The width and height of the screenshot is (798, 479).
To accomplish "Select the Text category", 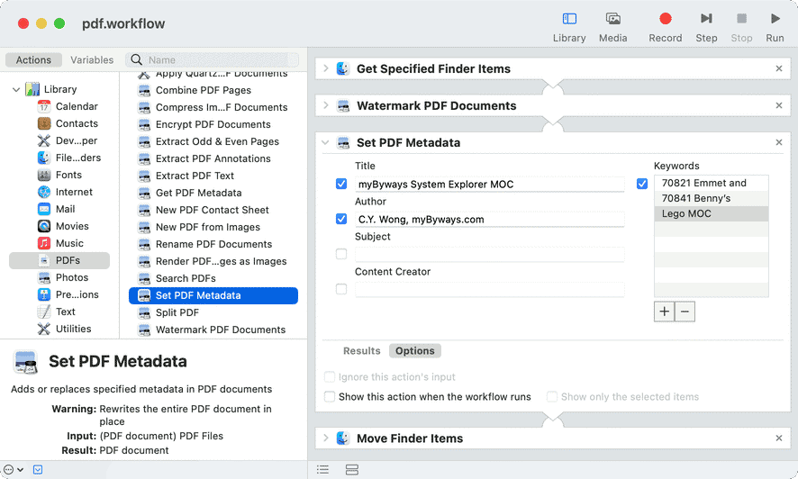I will click(57, 312).
